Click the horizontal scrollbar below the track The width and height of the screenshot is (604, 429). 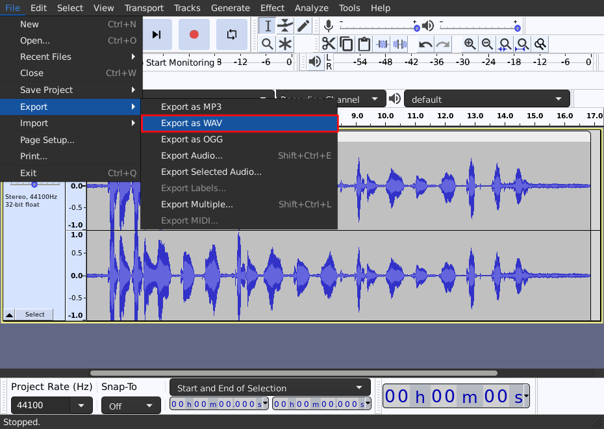[294, 372]
